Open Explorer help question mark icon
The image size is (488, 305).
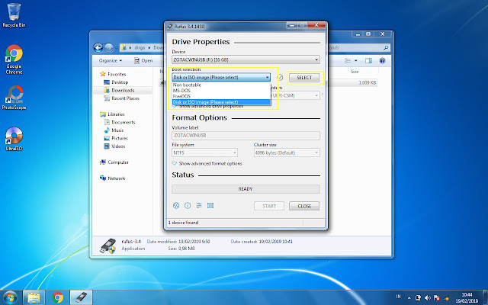pyautogui.click(x=383, y=61)
